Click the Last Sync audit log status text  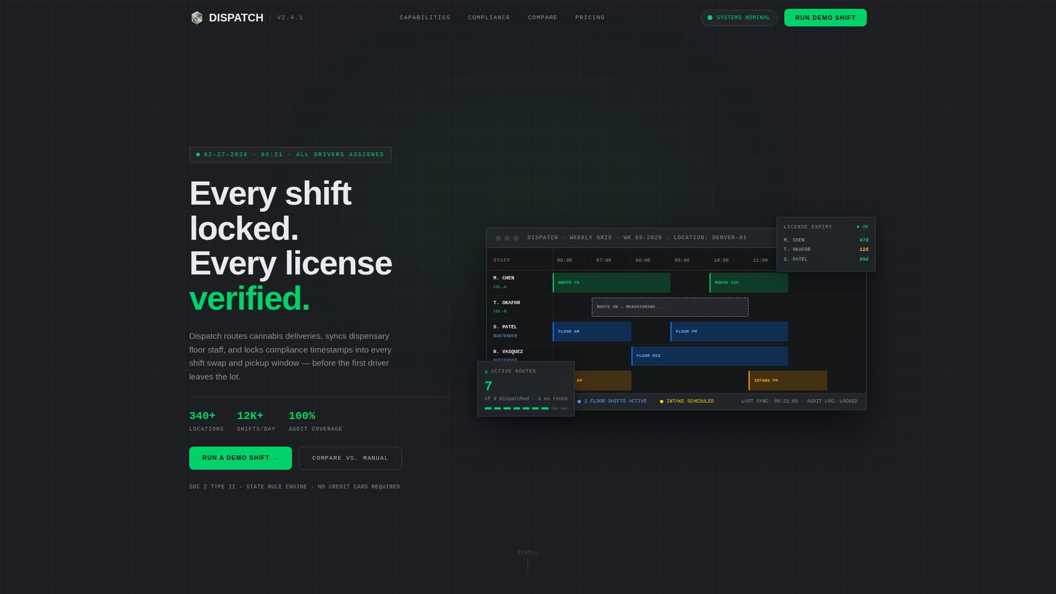[799, 402]
